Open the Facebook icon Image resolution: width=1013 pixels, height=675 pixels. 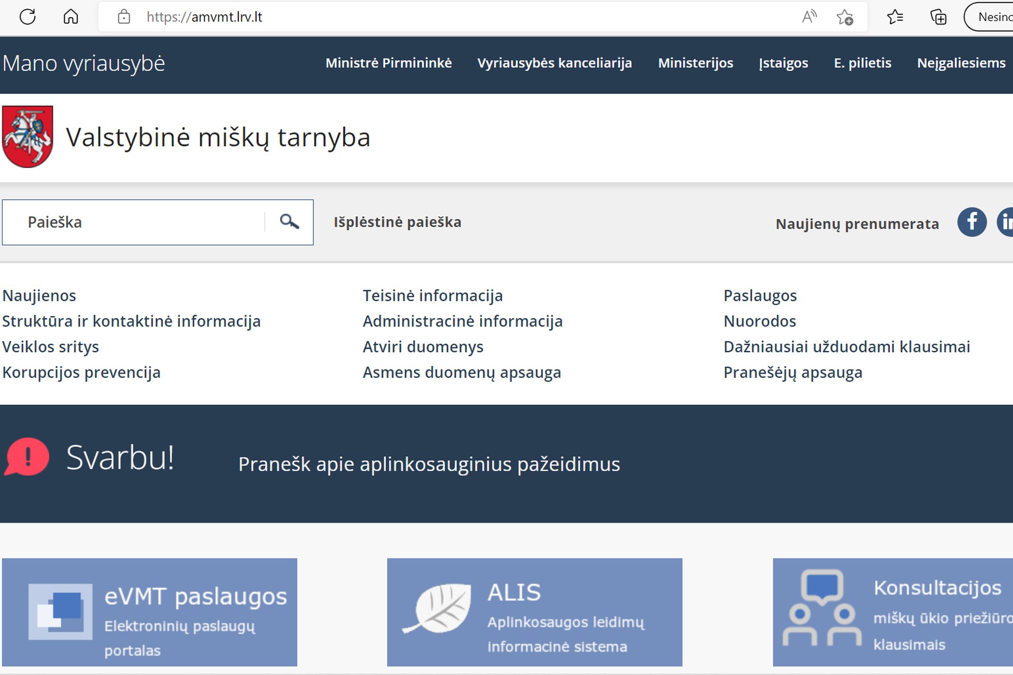(972, 222)
